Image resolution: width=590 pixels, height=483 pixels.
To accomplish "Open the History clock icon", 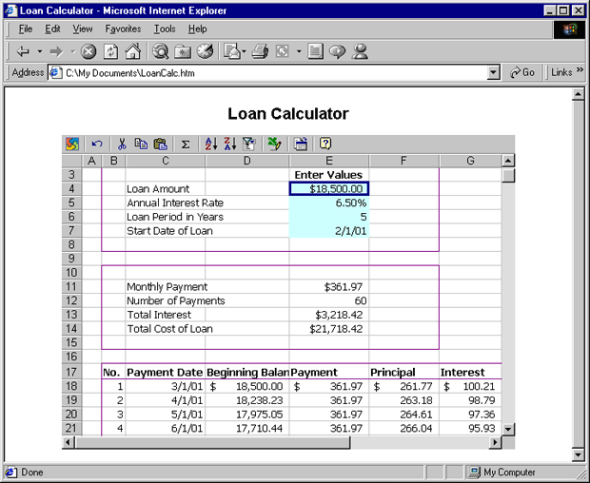I will coord(205,51).
